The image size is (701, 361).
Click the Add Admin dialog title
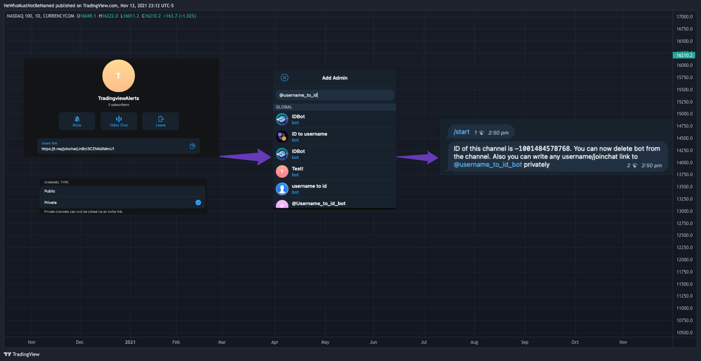(335, 78)
